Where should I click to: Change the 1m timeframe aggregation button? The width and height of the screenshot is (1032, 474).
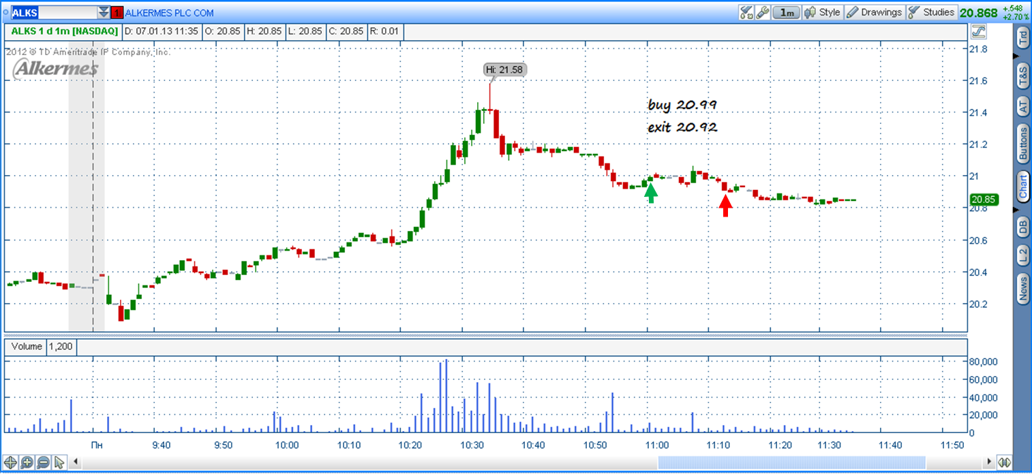click(787, 12)
